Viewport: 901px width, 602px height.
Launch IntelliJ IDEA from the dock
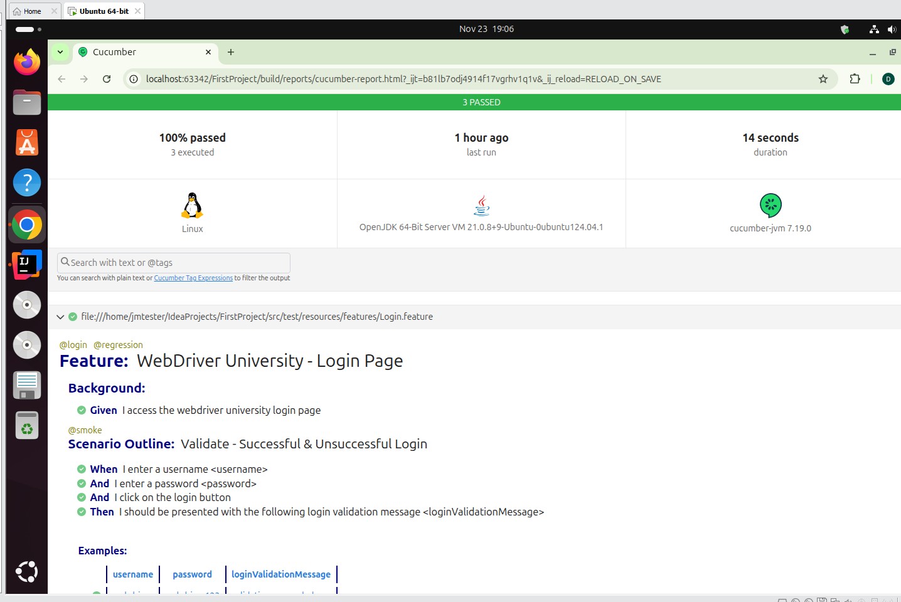[27, 265]
